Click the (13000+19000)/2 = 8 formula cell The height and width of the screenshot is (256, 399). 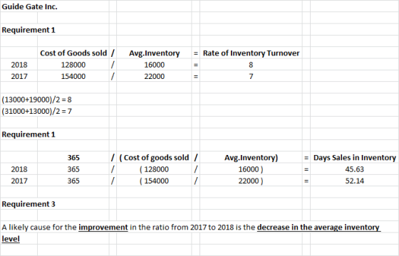point(36,100)
